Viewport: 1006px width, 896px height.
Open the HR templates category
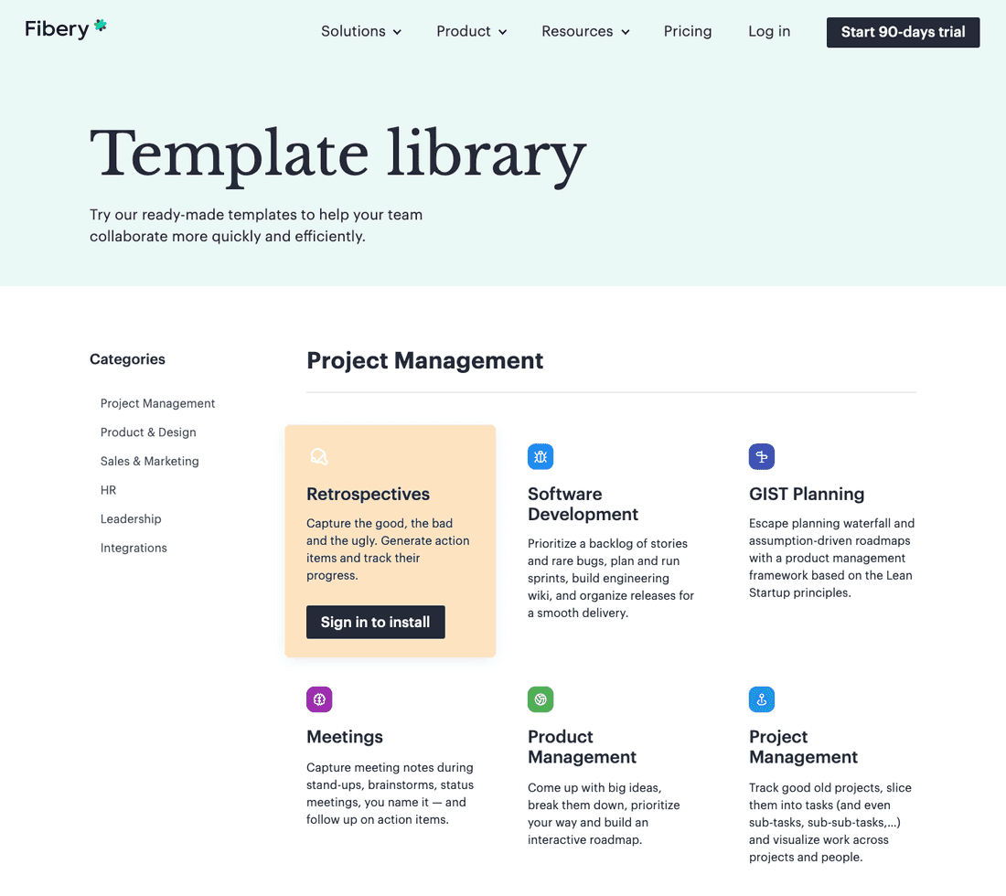pos(108,490)
